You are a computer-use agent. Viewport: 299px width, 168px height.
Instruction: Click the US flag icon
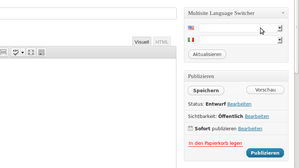tap(191, 28)
